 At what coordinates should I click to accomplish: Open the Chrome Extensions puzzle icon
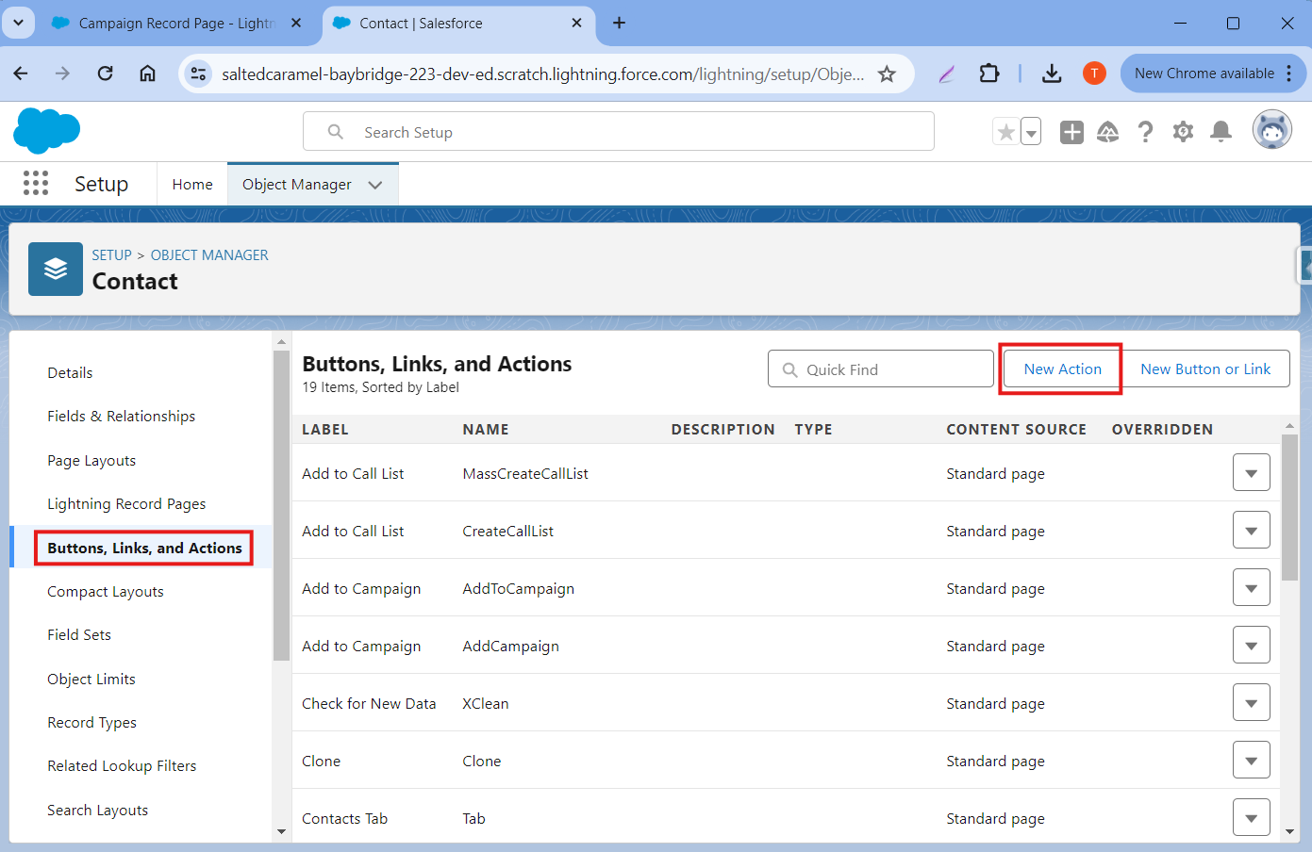988,74
